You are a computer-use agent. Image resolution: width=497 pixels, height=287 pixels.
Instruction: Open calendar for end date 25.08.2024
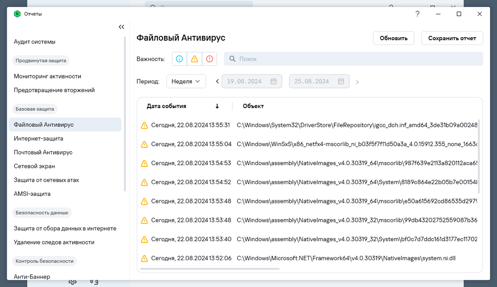[341, 81]
